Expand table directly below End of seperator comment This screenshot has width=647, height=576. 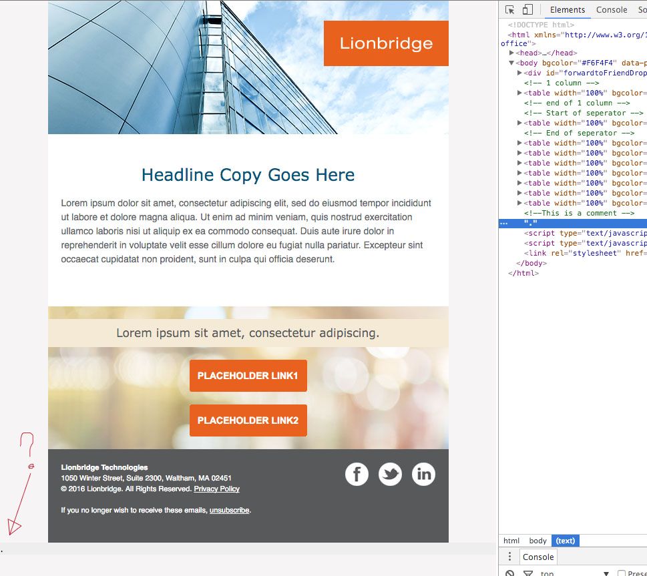[519, 143]
